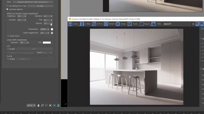Image resolution: width=204 pixels, height=114 pixels.
Task: Click the Gamma value field
Action: click(47, 23)
